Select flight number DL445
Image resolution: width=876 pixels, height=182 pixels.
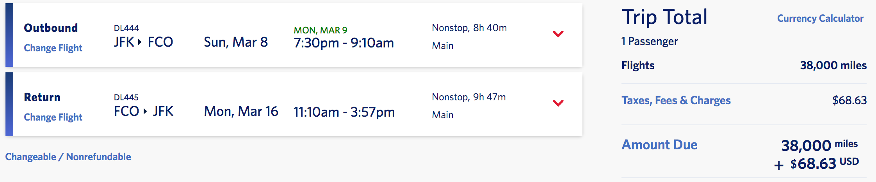tap(126, 97)
